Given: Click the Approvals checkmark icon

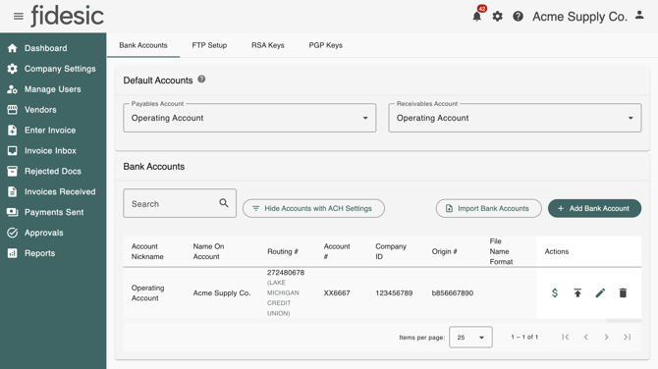Looking at the screenshot, I should 12,233.
